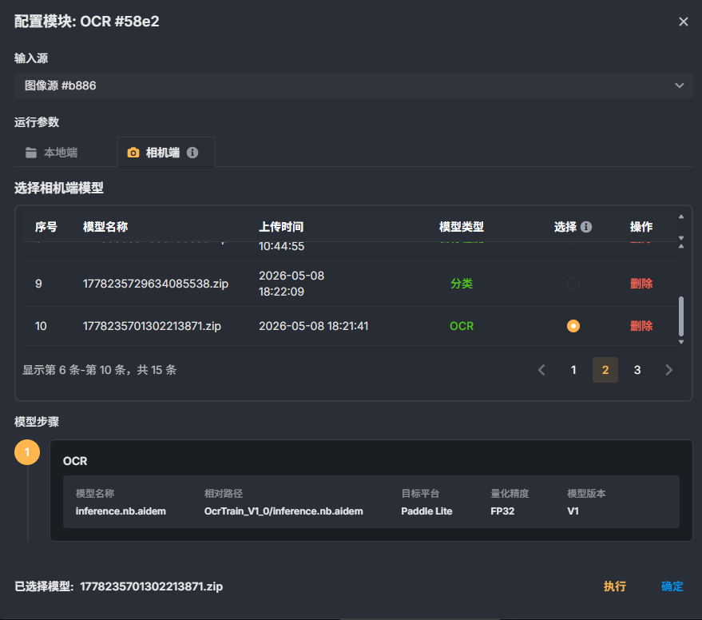Click the folder icon on 本地端 tab
The height and width of the screenshot is (620, 702).
[31, 153]
